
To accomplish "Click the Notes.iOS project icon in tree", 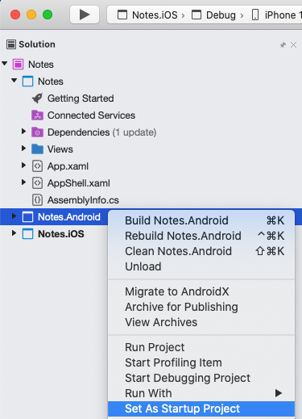I will click(x=28, y=233).
